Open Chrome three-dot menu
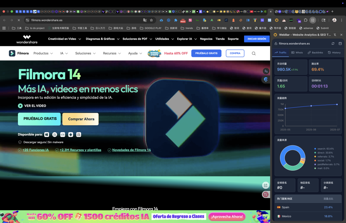346x223 pixels. point(342,20)
